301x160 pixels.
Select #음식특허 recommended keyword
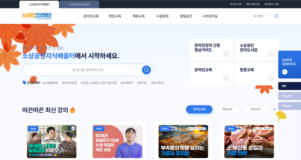pos(157,83)
